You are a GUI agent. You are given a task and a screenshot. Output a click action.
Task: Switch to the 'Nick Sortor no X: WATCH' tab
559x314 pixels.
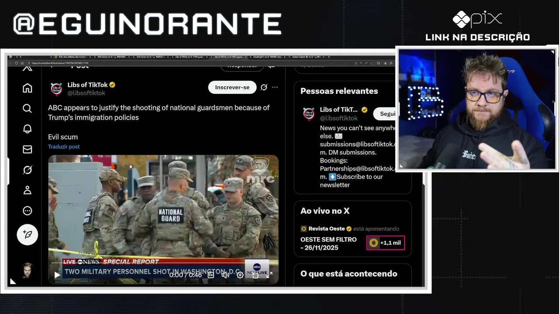(150, 57)
